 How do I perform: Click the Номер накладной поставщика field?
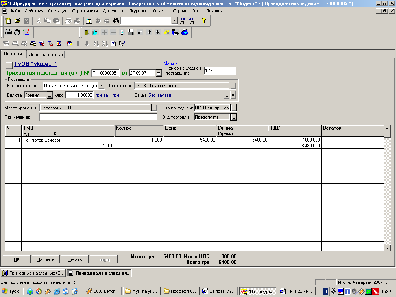pyautogui.click(x=220, y=71)
